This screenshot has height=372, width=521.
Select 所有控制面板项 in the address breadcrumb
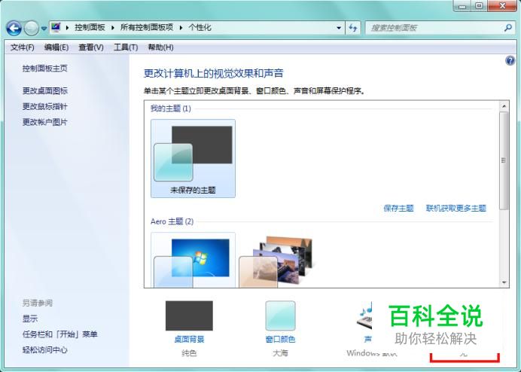[147, 28]
